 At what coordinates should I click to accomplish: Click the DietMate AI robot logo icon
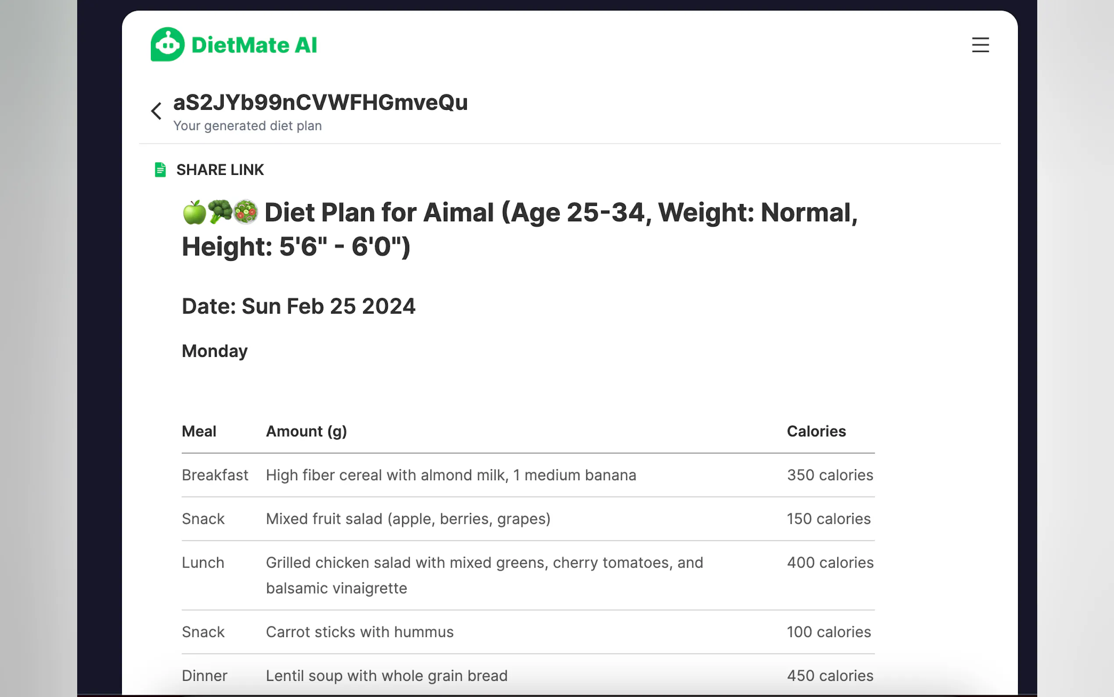pyautogui.click(x=168, y=44)
